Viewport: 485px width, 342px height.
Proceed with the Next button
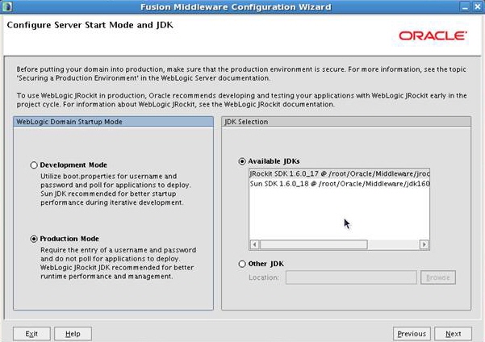pos(454,333)
